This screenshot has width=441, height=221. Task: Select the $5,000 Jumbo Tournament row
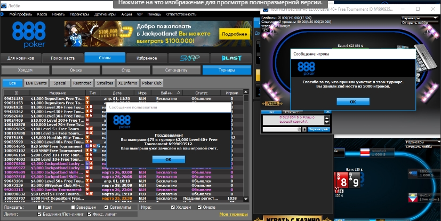pos(123,190)
